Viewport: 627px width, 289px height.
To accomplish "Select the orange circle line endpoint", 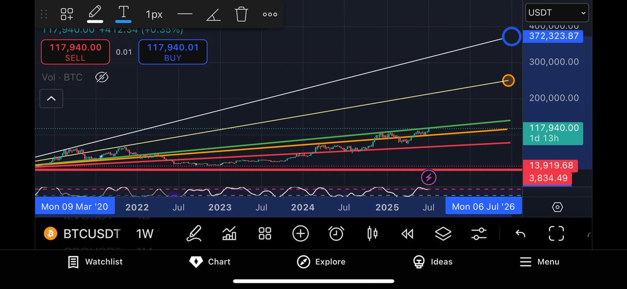I will point(508,80).
